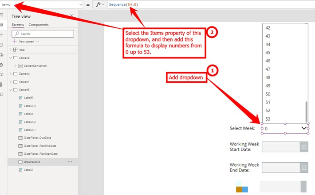Switch to the Components tab
Viewport: 315px width, 195px height.
(x=38, y=25)
